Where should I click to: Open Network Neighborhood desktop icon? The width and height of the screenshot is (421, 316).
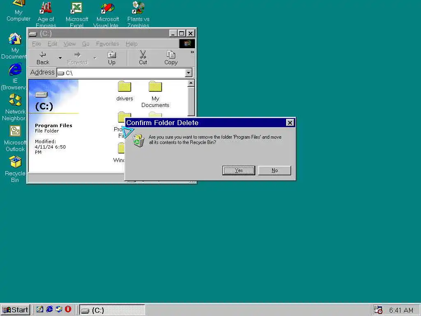14,107
